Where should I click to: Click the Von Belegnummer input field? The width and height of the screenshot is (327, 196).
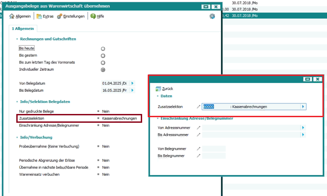pos(214,149)
